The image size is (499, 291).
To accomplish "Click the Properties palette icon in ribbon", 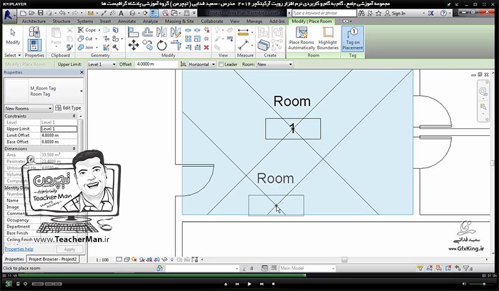I will [34, 45].
